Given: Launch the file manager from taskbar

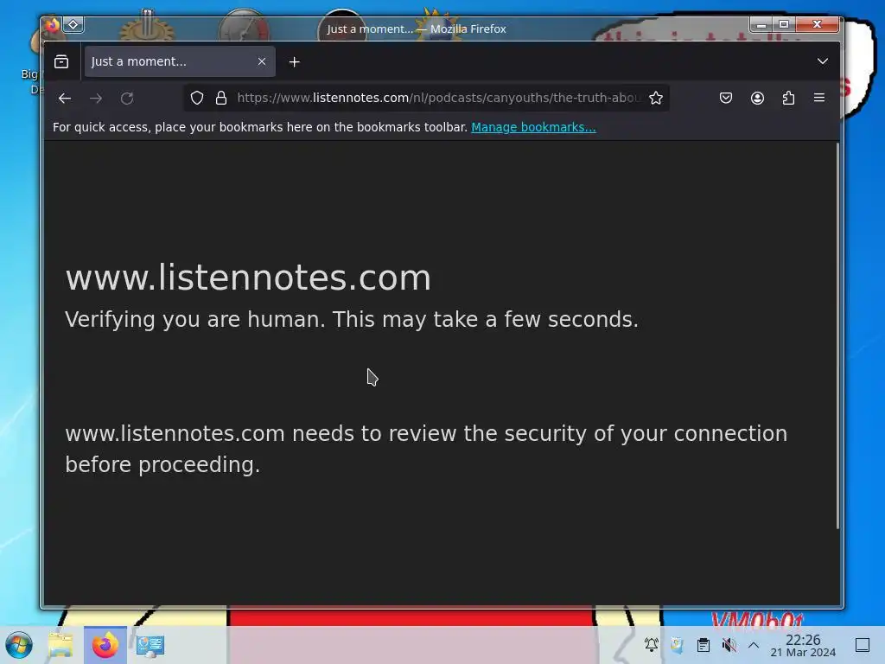Looking at the screenshot, I should coord(61,645).
